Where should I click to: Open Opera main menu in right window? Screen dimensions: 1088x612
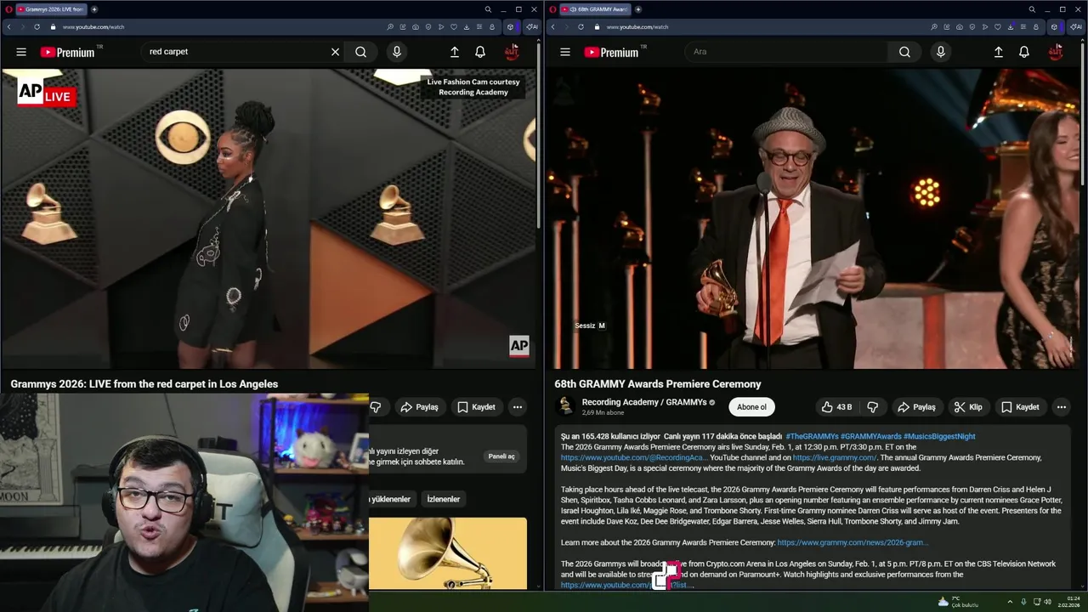tap(552, 9)
